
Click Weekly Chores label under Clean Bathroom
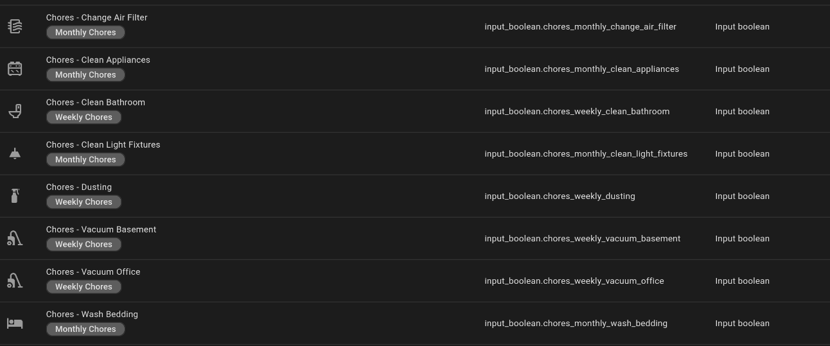point(84,117)
